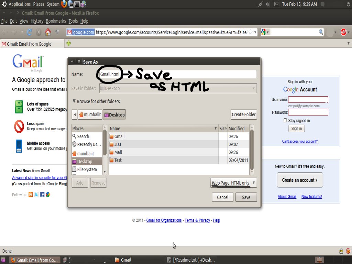Viewport: 352px width, 264px height.
Task: Open the View menu in Firefox
Action: [x=24, y=21]
